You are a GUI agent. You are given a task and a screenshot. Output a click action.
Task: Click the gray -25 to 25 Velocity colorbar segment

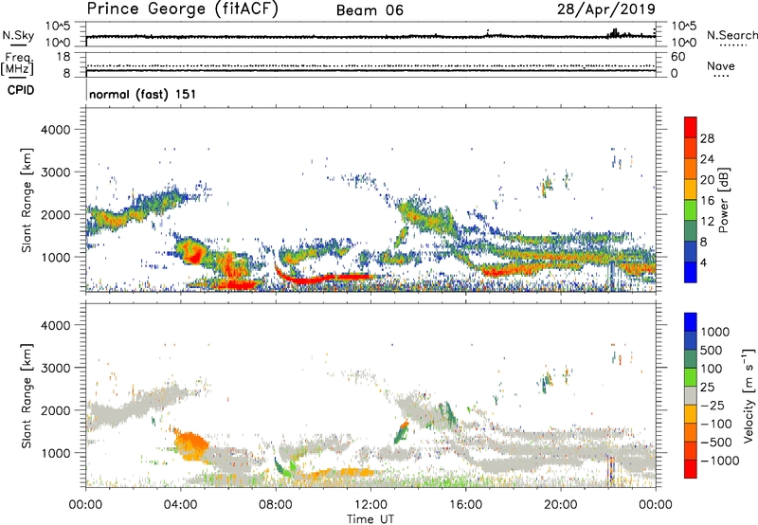691,395
